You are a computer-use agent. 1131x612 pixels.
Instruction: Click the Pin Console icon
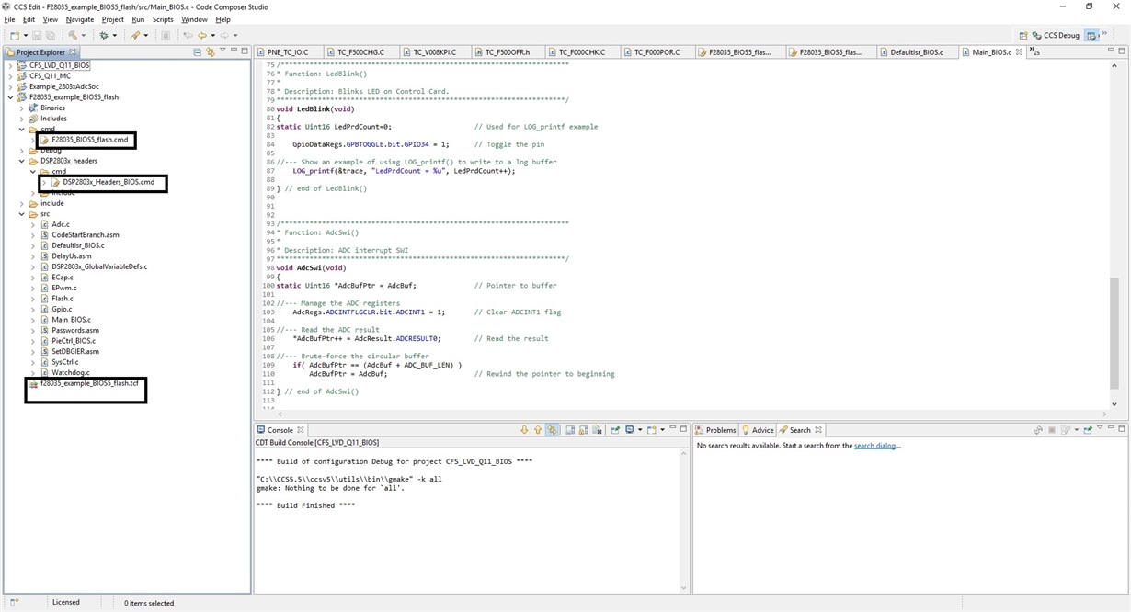[615, 430]
